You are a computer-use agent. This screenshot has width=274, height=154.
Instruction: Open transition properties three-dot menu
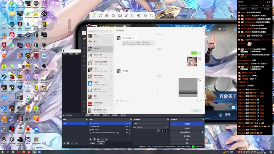(166, 131)
